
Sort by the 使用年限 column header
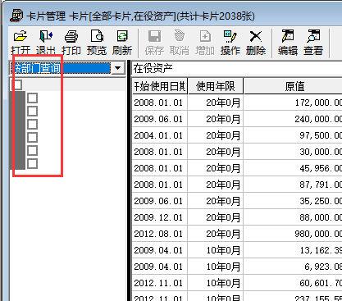(x=216, y=86)
